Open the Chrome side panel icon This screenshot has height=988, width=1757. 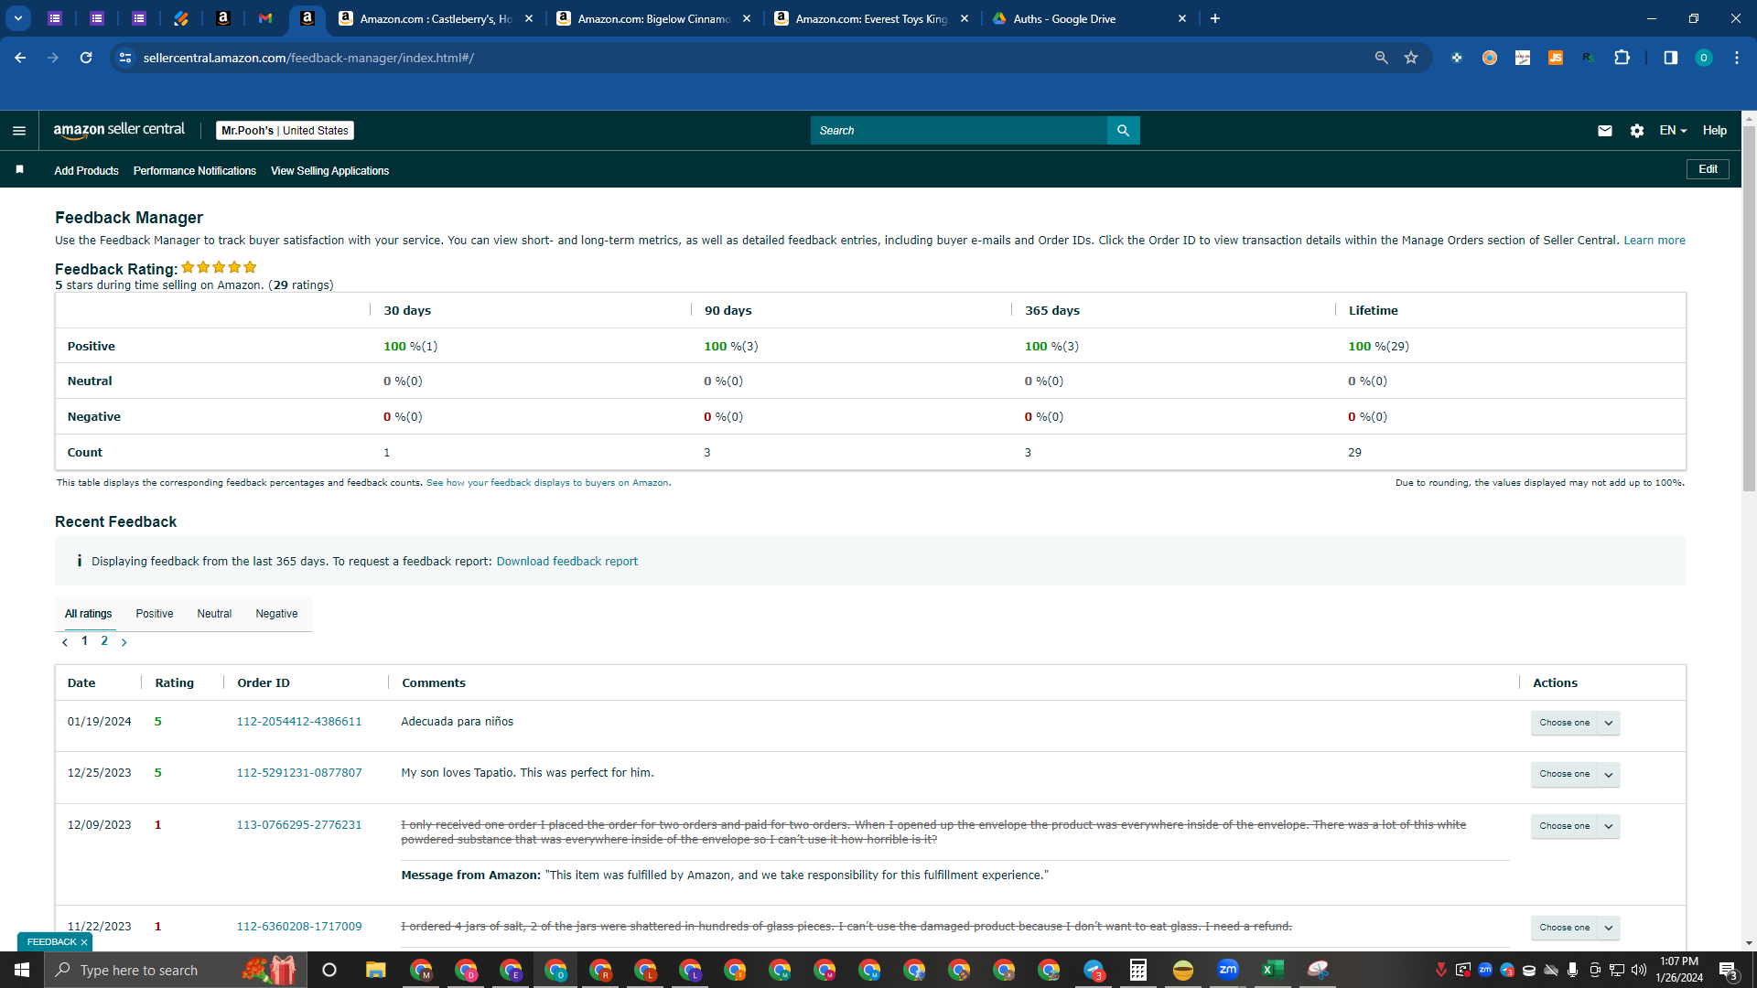[x=1670, y=58]
